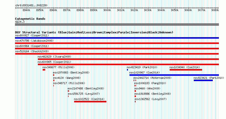Select the red nsv519164 loss bar

[117, 54]
